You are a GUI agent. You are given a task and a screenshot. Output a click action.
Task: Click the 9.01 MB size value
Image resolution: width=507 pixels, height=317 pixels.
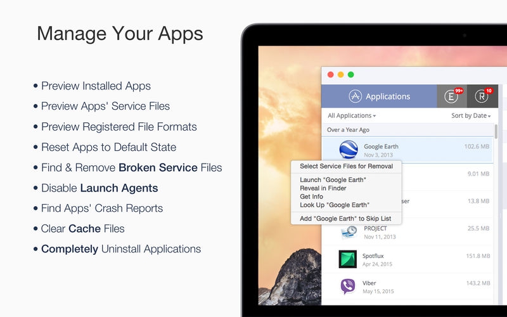478,174
